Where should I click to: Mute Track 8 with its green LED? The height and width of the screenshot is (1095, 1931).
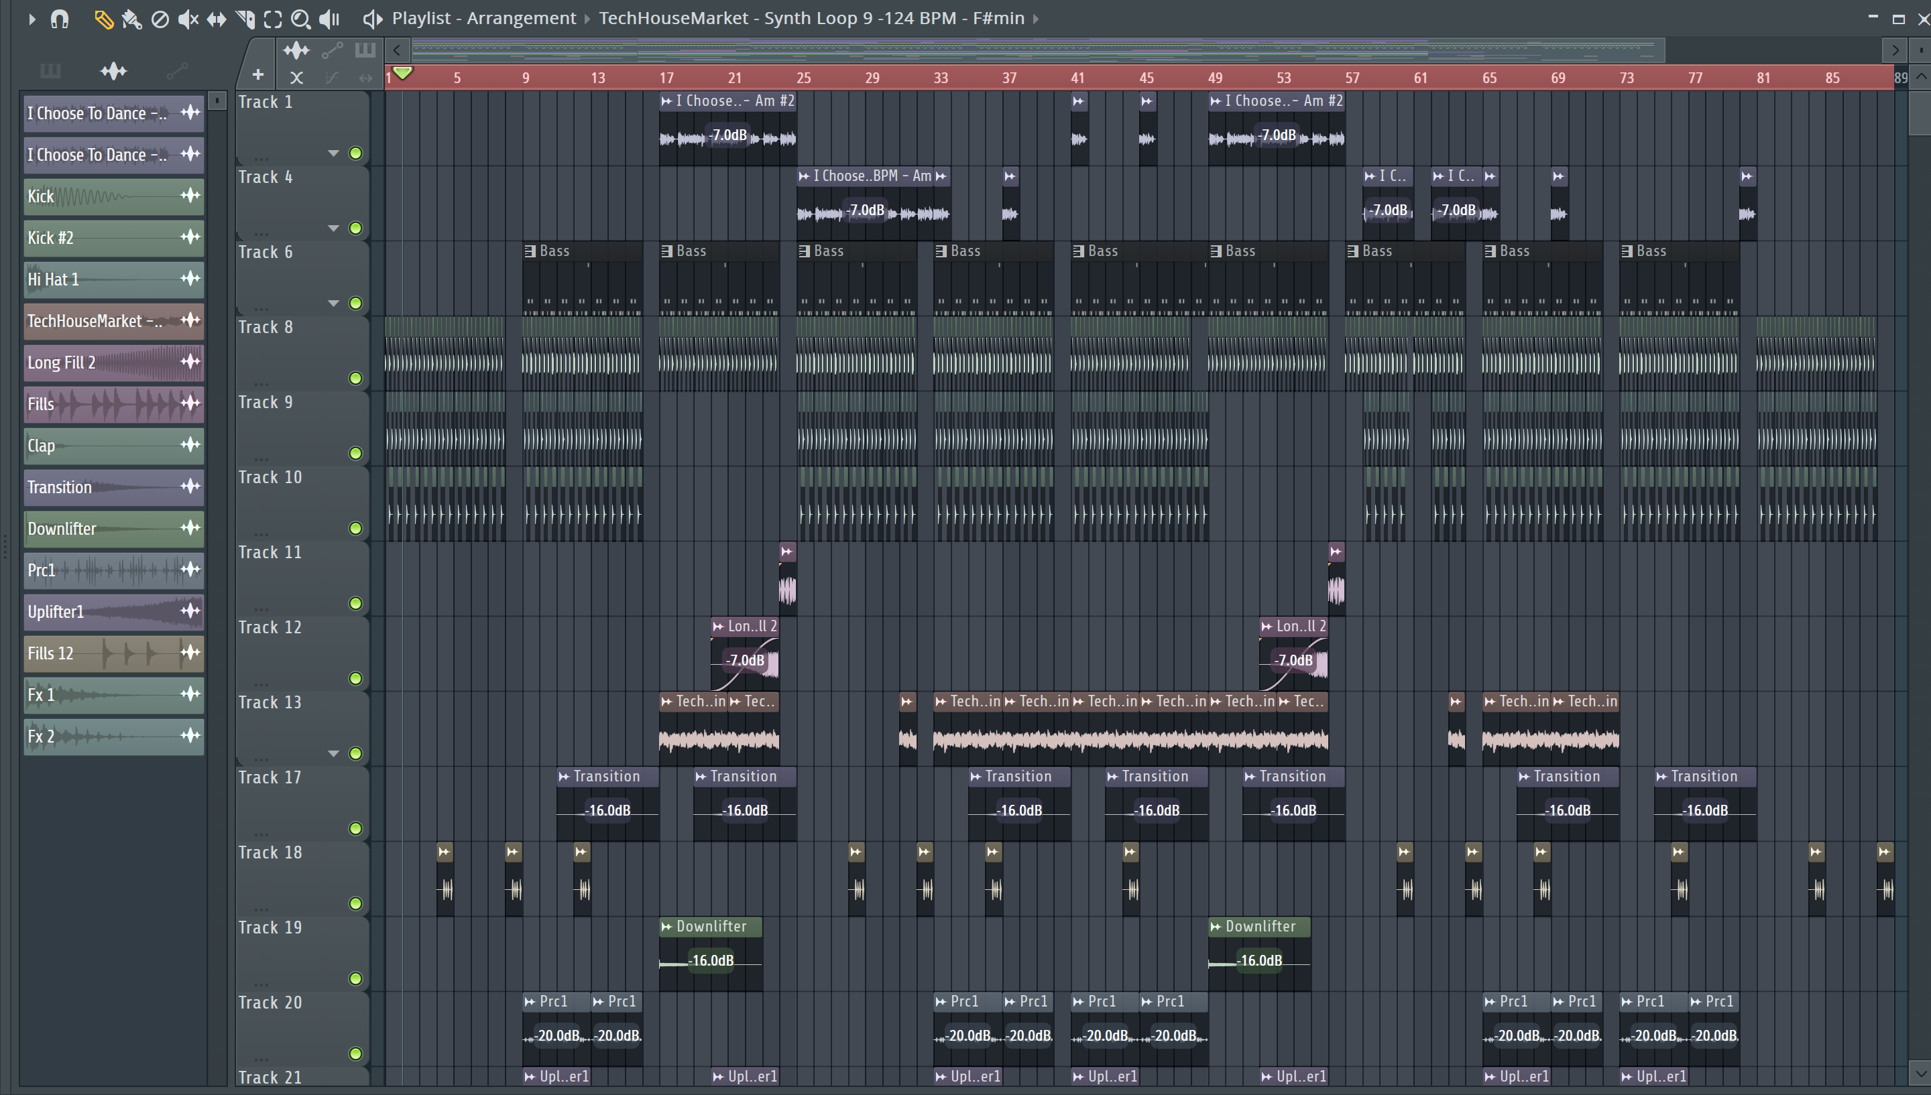pyautogui.click(x=356, y=378)
